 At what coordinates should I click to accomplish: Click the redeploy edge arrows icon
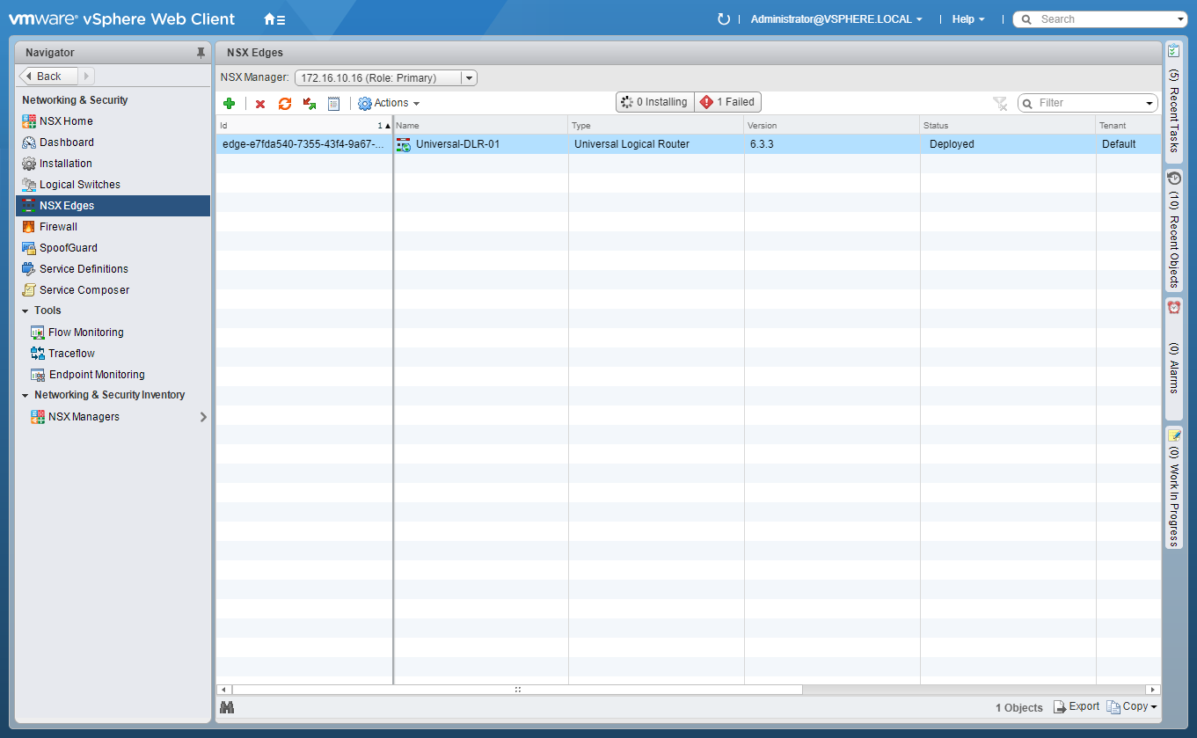tap(310, 104)
